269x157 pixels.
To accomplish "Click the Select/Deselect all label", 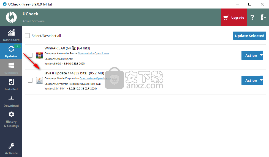I will point(46,36).
